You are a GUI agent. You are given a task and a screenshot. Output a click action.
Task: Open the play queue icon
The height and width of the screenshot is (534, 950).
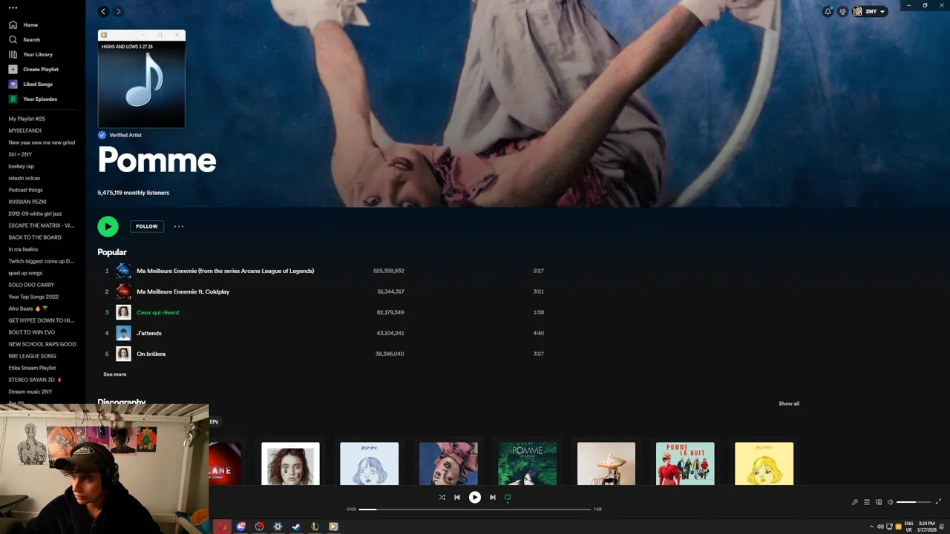point(866,502)
